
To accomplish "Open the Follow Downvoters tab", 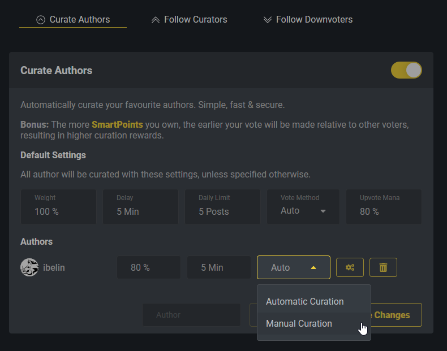I will [314, 20].
